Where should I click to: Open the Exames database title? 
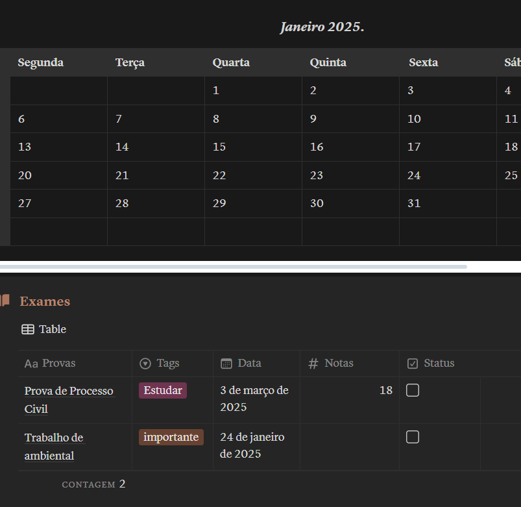coord(45,301)
